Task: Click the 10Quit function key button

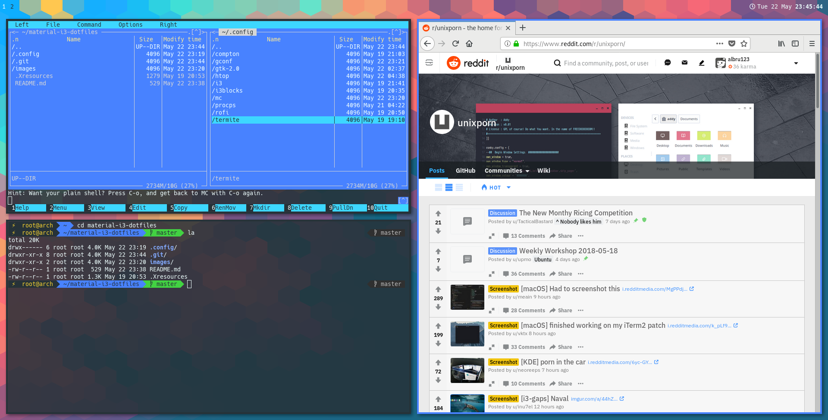Action: pos(387,208)
